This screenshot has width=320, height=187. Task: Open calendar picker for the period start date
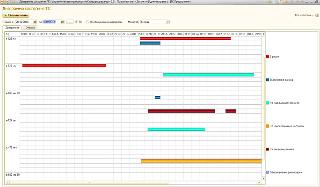35,22
